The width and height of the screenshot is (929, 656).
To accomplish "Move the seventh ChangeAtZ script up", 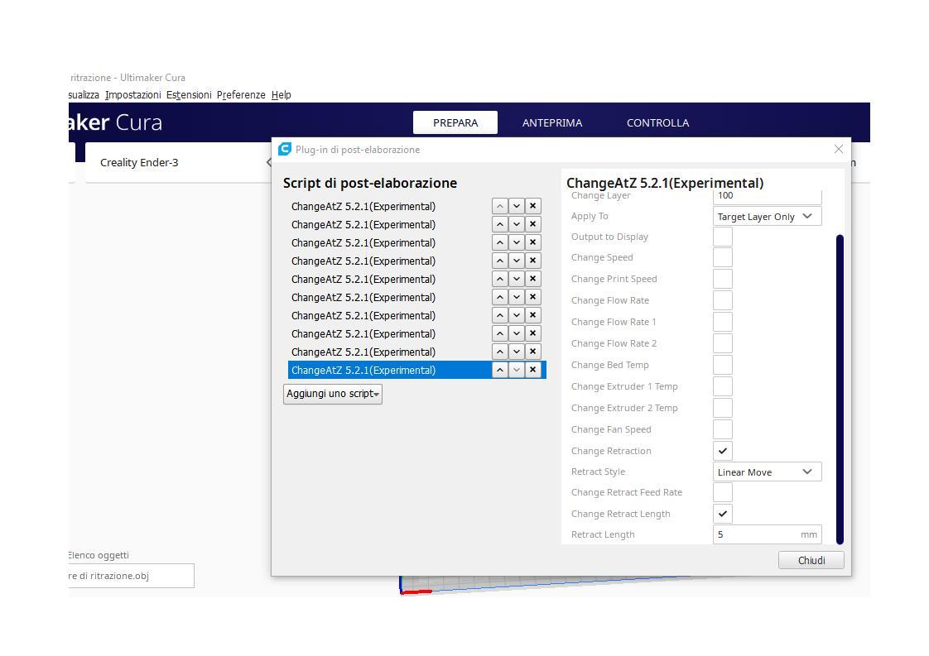I will 500,315.
